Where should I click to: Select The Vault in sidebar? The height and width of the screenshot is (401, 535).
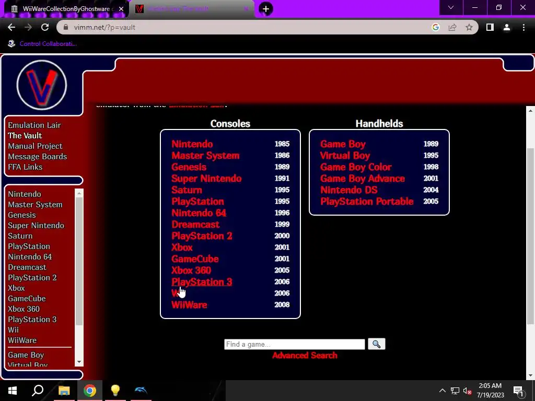click(25, 136)
